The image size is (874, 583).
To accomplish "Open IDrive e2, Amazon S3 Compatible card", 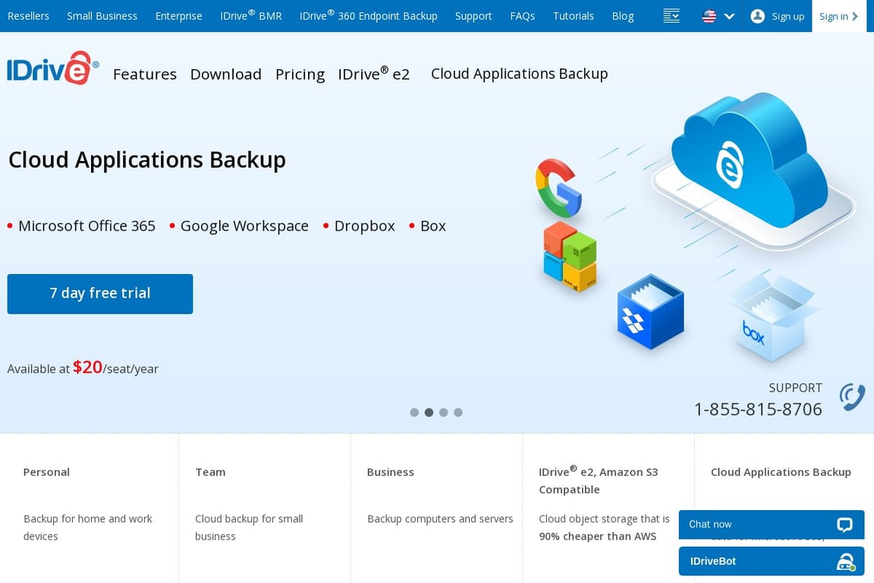I will pos(598,480).
